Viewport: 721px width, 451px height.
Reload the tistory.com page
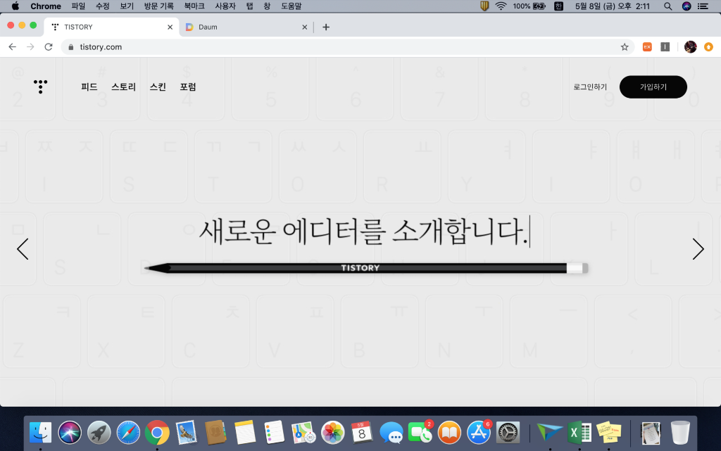pos(49,47)
